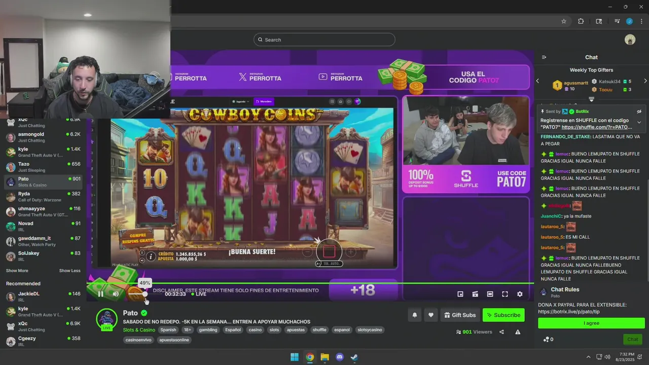Toggle fullscreen on the video player
649x365 pixels.
pos(505,294)
